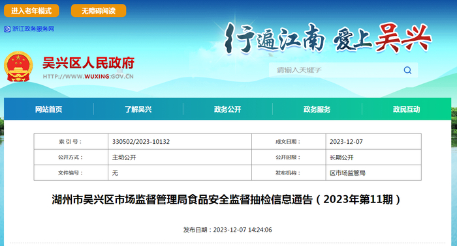Click the 吴兴区人民政府 site title
Viewport: 457px width, 246px height.
[89, 63]
